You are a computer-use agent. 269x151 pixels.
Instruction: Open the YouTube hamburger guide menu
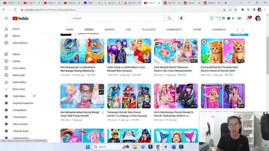pos(6,18)
